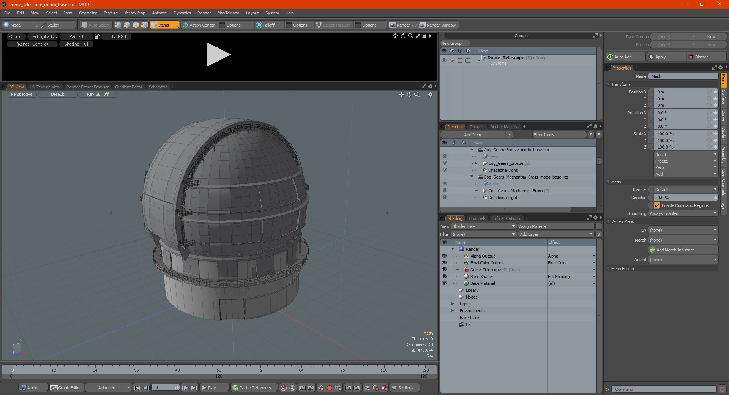Image resolution: width=729 pixels, height=395 pixels.
Task: Adjust the Scale X 100.0 % field
Action: point(682,134)
